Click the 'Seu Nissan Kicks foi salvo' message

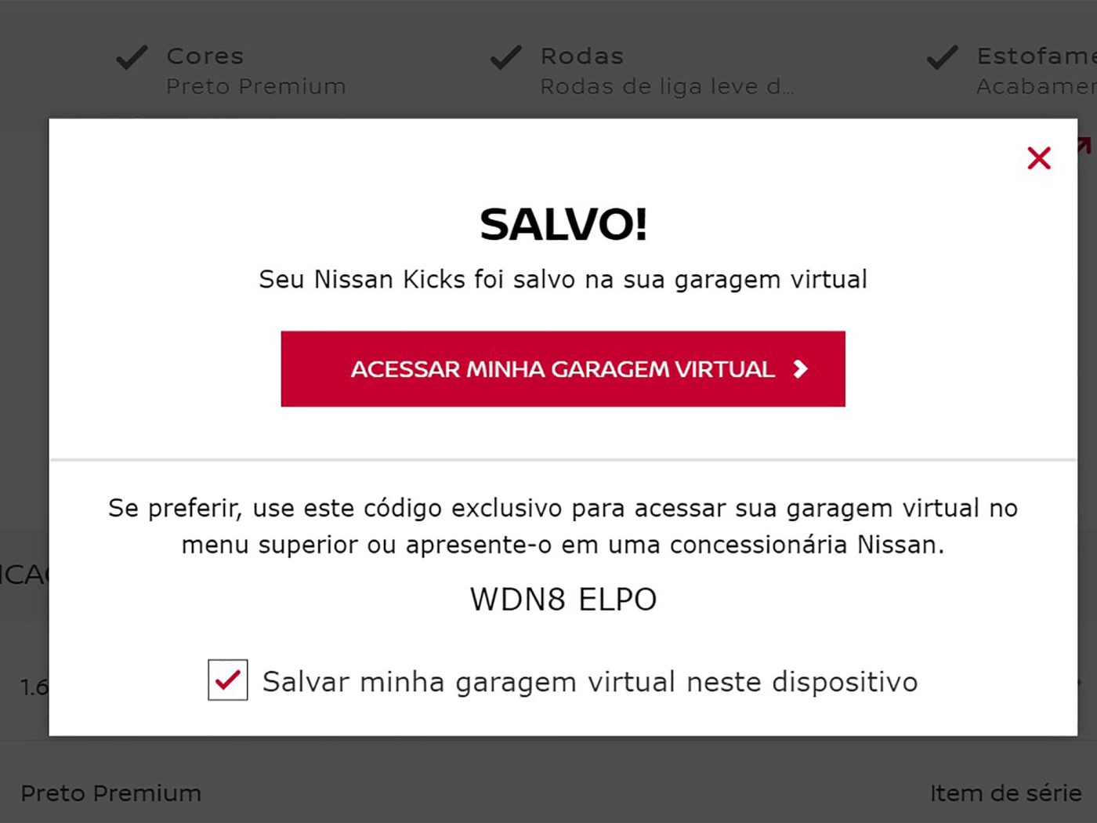coord(563,280)
